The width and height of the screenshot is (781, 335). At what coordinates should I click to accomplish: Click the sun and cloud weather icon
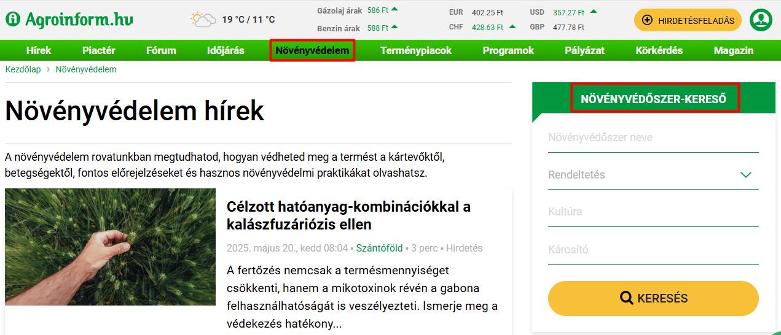click(203, 20)
